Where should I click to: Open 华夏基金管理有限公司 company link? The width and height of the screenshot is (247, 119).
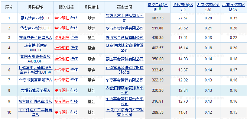[x=124, y=80]
